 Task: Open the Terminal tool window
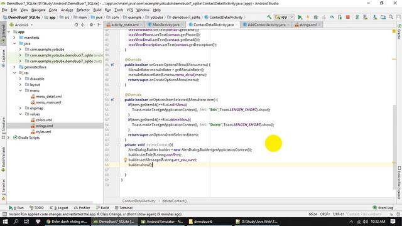124,208
